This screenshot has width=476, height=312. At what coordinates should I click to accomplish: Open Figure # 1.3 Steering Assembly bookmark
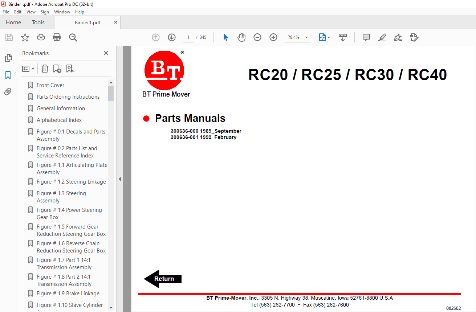point(61,197)
